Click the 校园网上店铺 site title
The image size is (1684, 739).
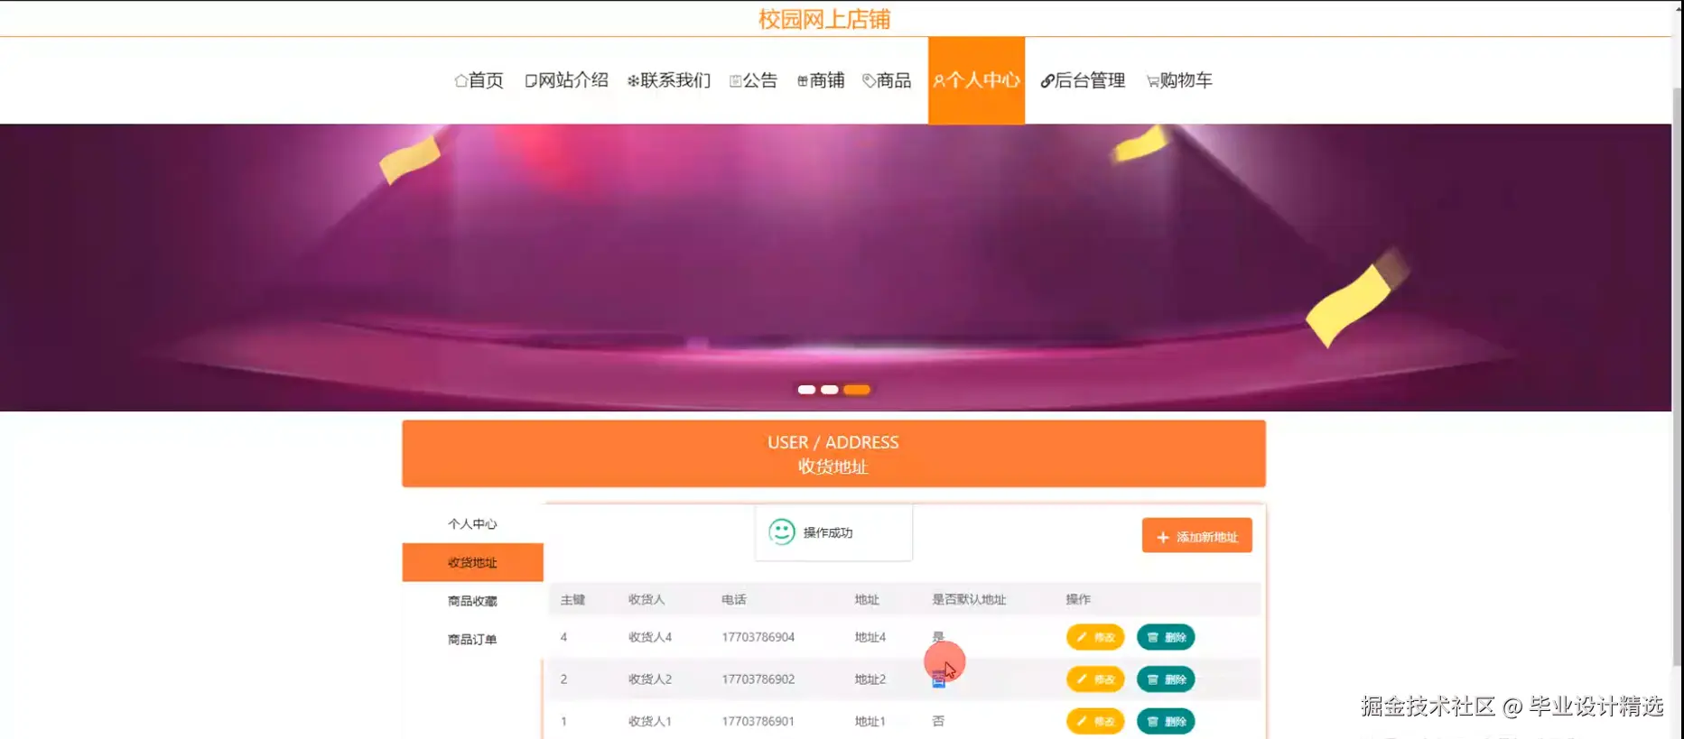pos(824,19)
